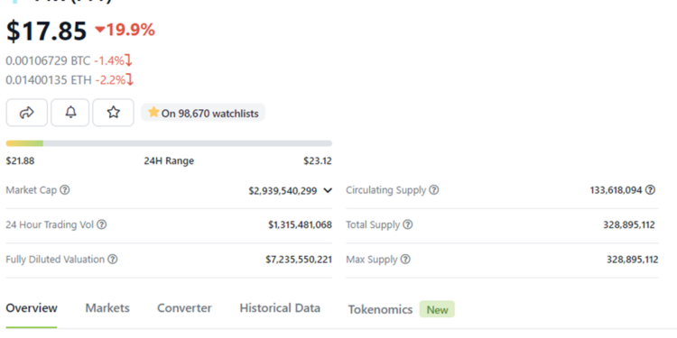Image resolution: width=677 pixels, height=338 pixels.
Task: Click the $1,315,481,068 trading volume value
Action: [x=300, y=224]
